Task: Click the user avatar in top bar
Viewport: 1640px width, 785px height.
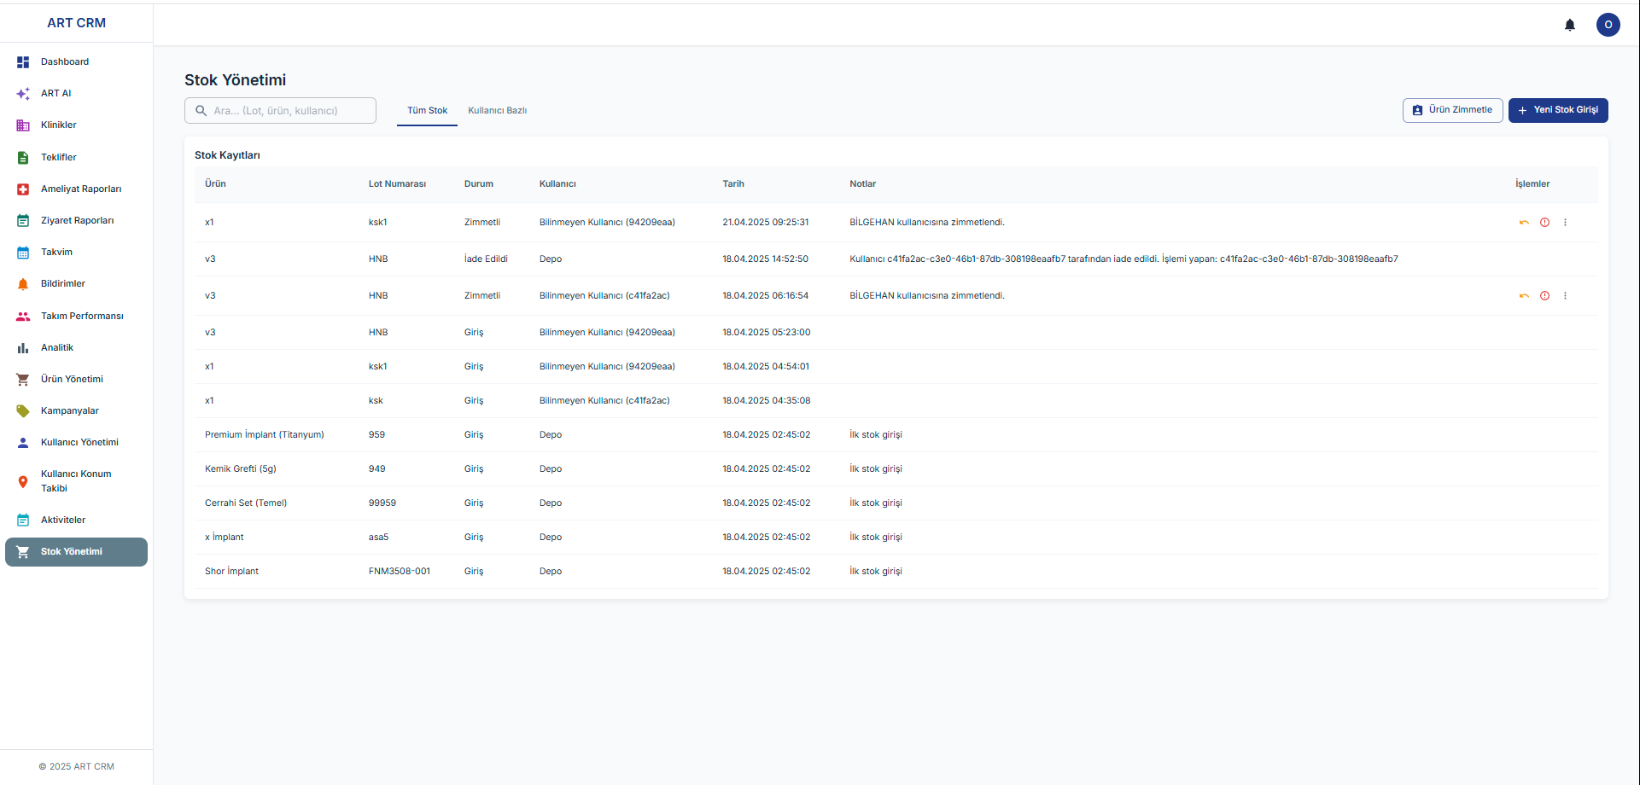Action: pos(1608,25)
